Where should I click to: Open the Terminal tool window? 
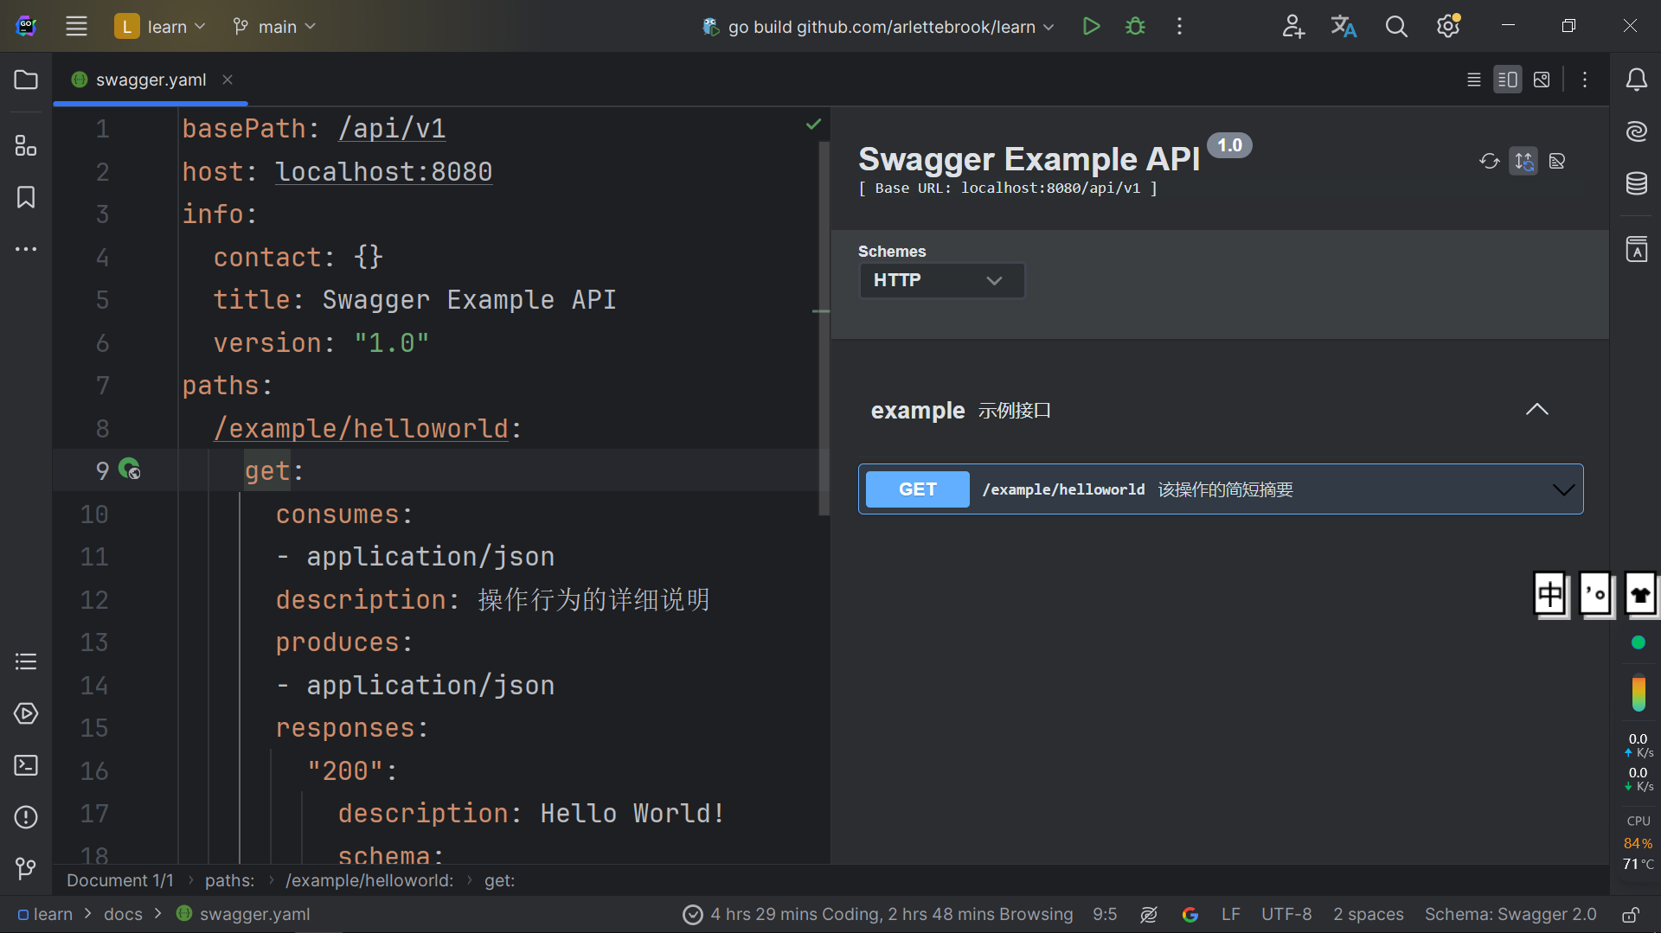click(25, 764)
